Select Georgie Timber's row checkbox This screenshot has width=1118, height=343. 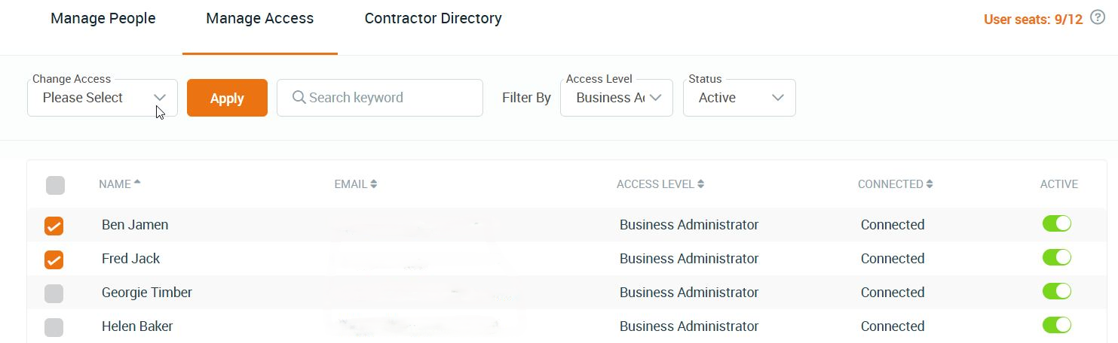pos(54,293)
